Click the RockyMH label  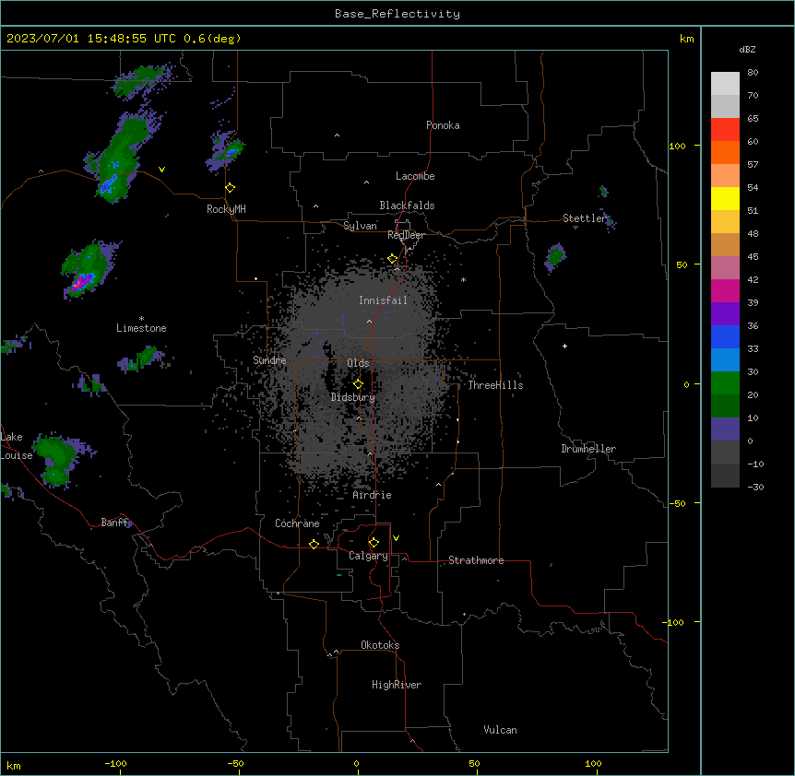coord(226,209)
